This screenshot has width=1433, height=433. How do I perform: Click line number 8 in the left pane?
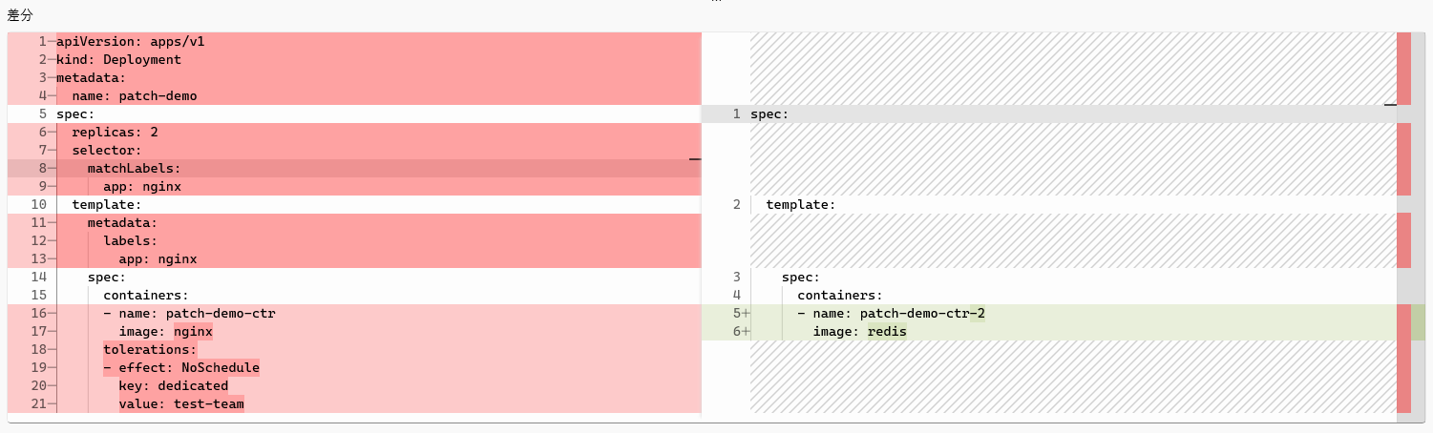(40, 169)
